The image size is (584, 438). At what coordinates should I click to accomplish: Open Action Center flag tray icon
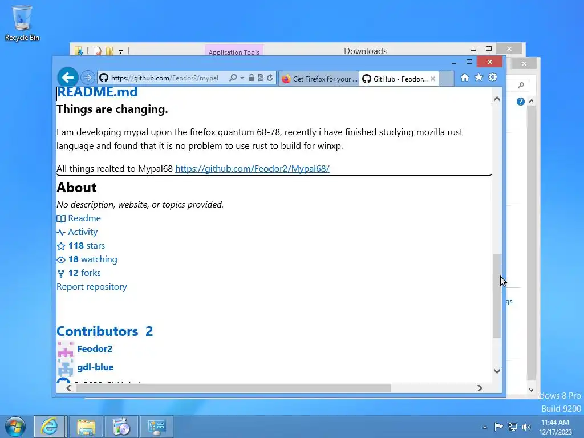pyautogui.click(x=498, y=427)
